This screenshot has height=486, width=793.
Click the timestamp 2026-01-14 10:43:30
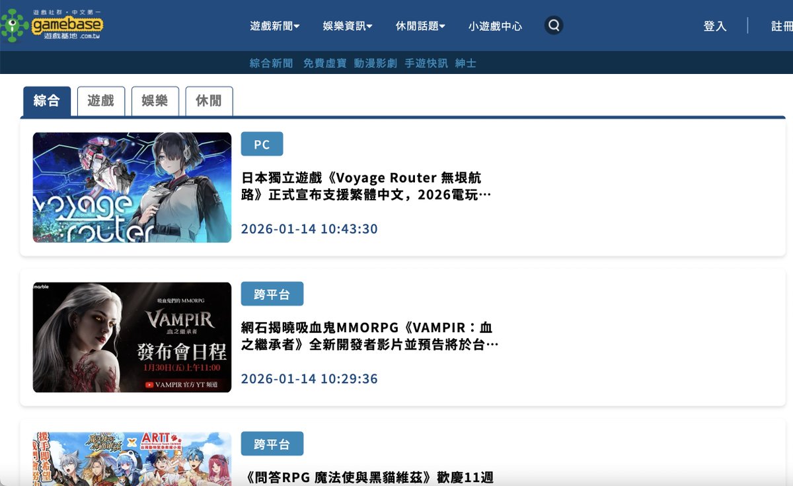coord(309,229)
